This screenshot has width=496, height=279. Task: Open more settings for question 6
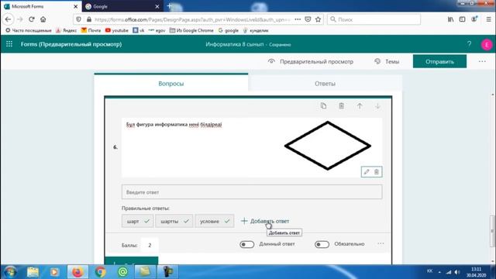(x=381, y=244)
